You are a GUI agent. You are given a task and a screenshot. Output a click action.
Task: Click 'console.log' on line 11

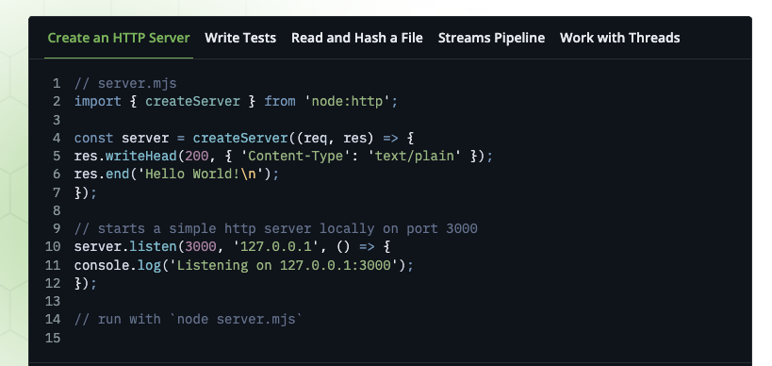118,265
